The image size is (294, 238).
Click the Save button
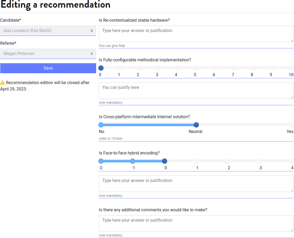pos(48,68)
